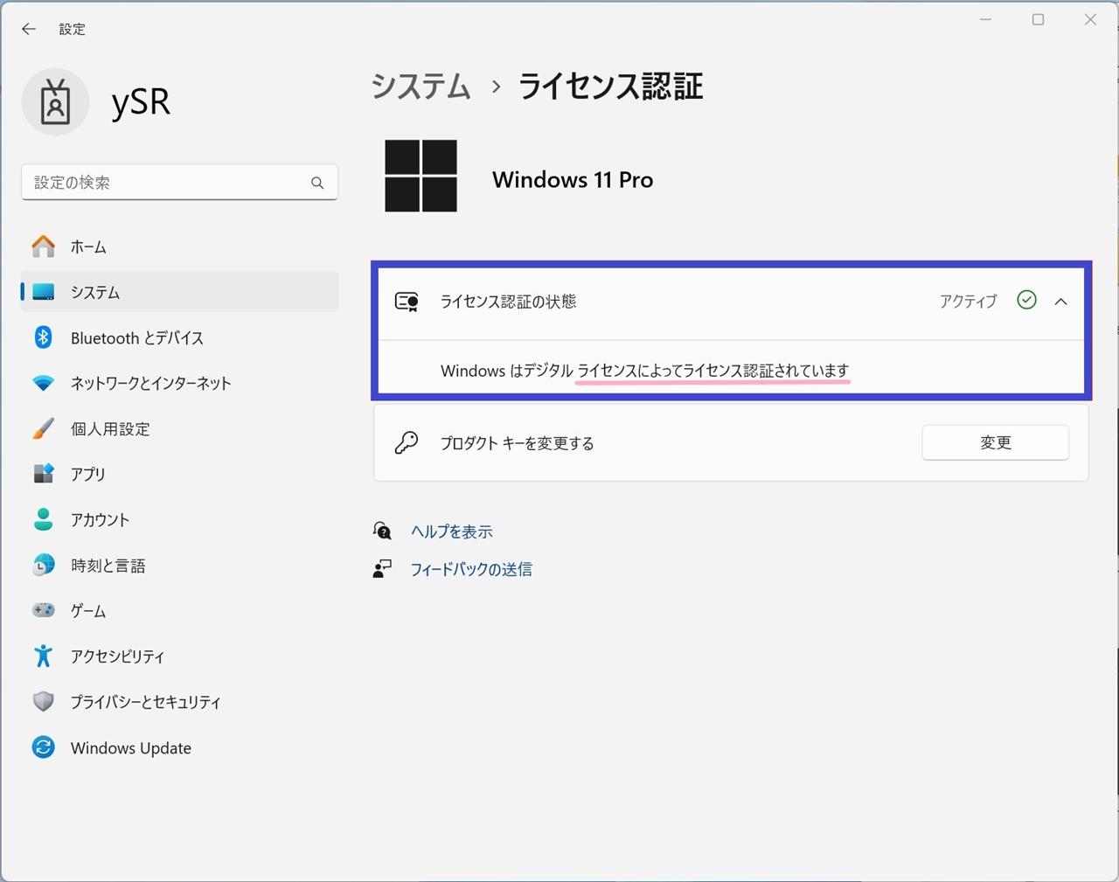Click the Windows 11 Pro edition text
Viewport: 1119px width, 882px height.
click(573, 180)
